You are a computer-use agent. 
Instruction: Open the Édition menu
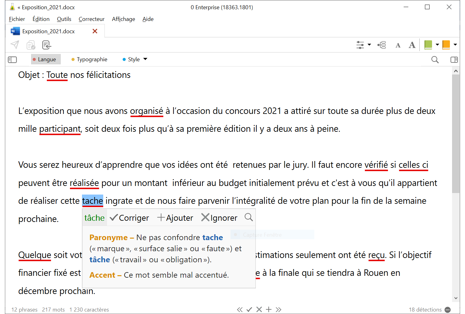tap(41, 19)
